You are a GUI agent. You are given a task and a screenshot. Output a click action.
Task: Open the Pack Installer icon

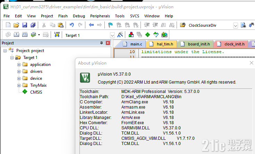click(164, 35)
